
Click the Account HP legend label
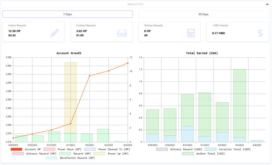(33, 149)
